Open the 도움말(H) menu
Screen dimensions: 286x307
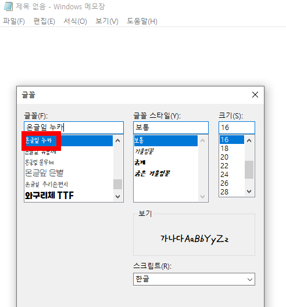pyautogui.click(x=142, y=21)
